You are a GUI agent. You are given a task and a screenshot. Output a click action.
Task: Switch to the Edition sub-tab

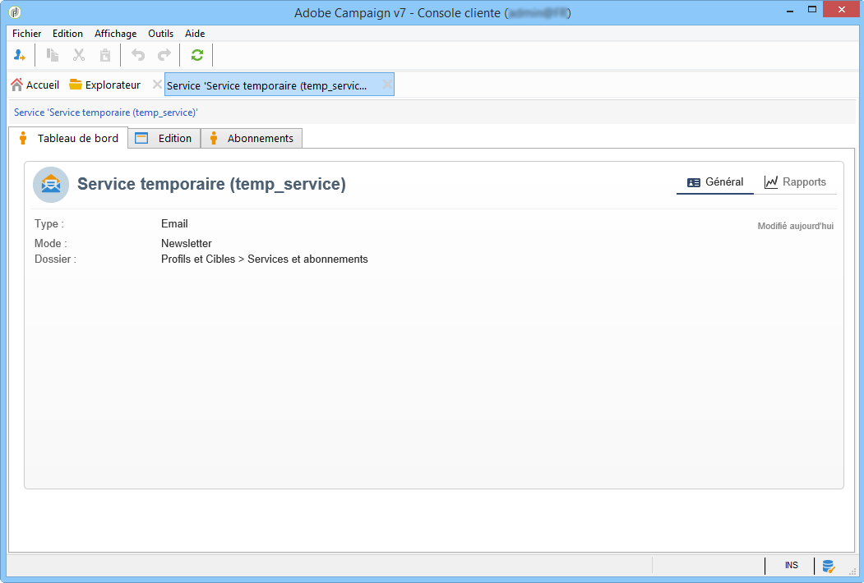pyautogui.click(x=164, y=138)
